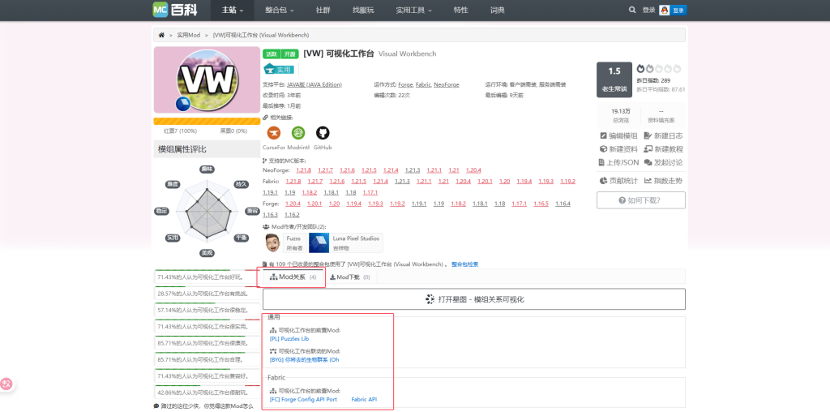
Task: Click the red/black vote progress bar
Action: (x=207, y=122)
